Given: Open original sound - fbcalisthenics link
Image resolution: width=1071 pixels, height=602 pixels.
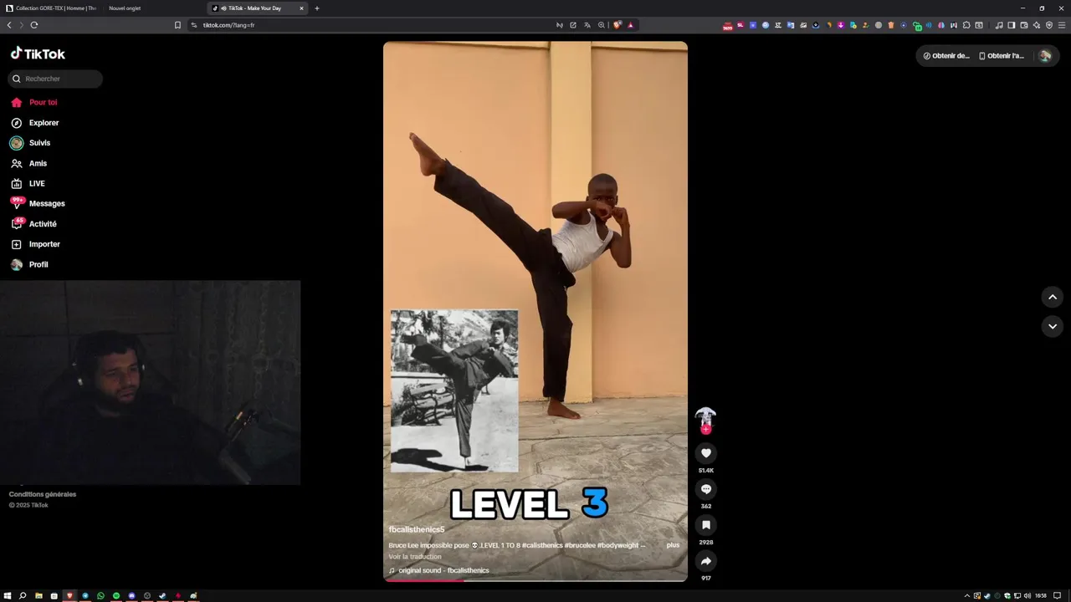Looking at the screenshot, I should [438, 570].
